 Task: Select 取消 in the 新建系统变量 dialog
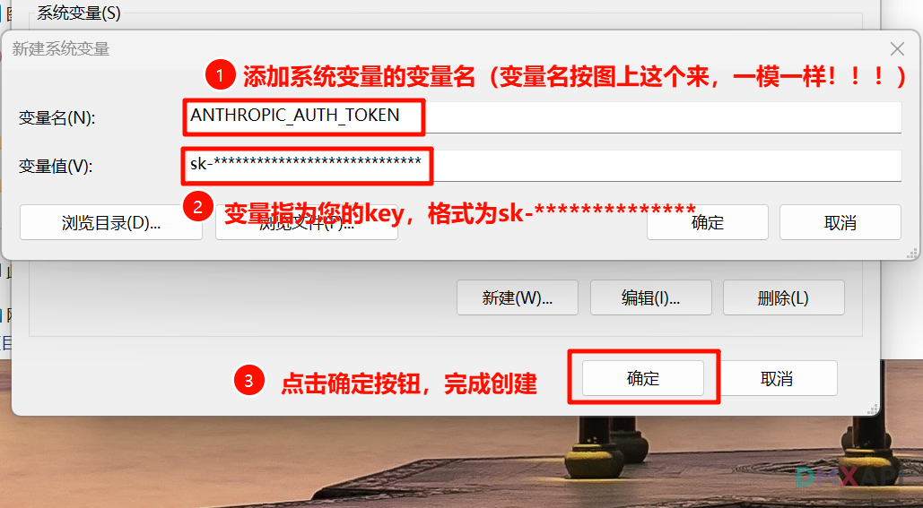[840, 222]
